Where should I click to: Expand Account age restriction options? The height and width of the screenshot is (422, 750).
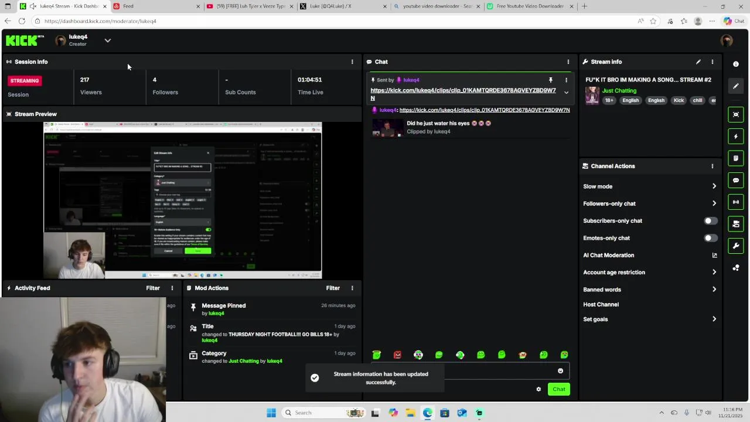pyautogui.click(x=650, y=272)
